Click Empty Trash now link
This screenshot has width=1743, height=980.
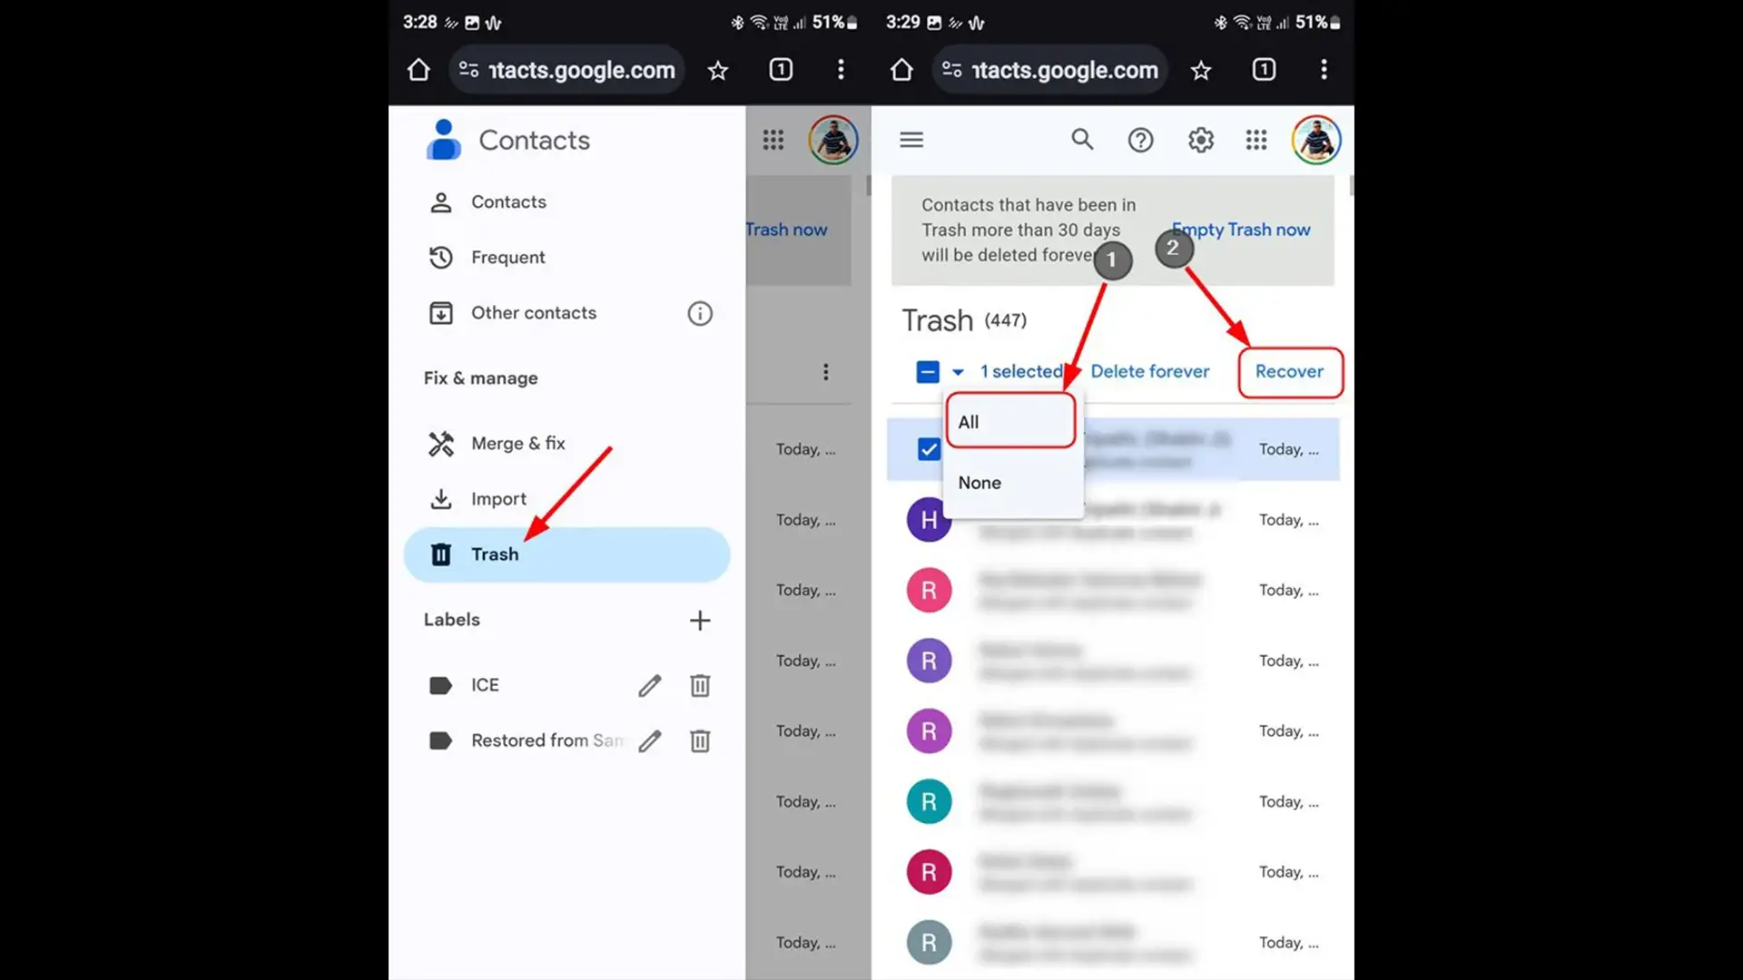click(x=1241, y=229)
